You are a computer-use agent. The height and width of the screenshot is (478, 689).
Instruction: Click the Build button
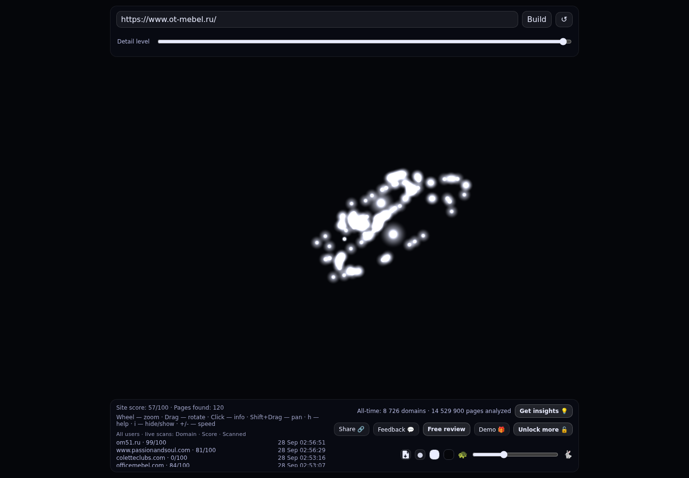coord(537,20)
